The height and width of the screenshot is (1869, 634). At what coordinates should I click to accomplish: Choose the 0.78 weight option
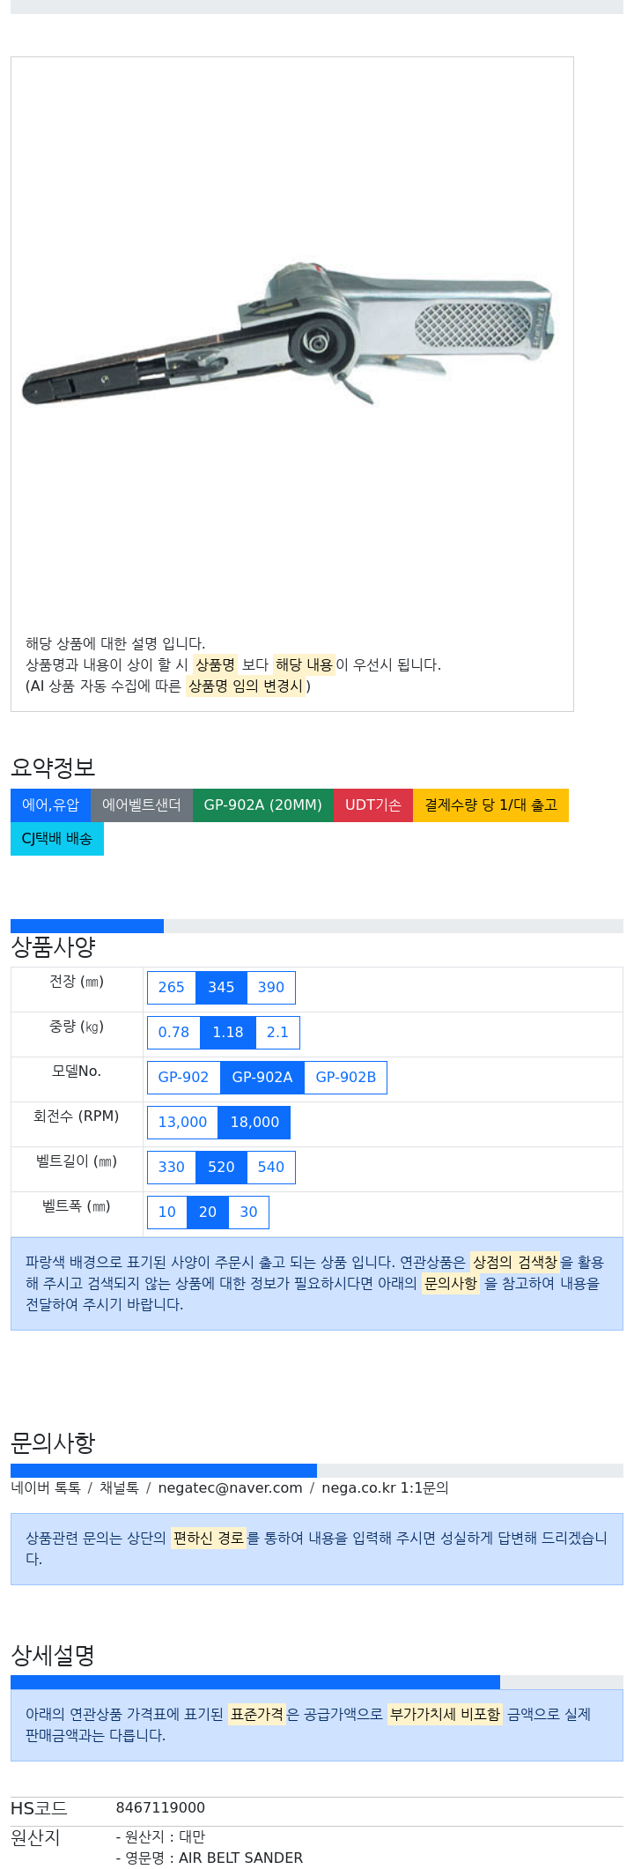[x=173, y=1032]
